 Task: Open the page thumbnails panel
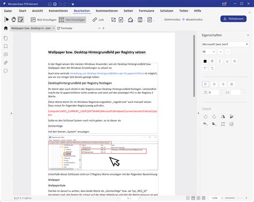pos(6,38)
